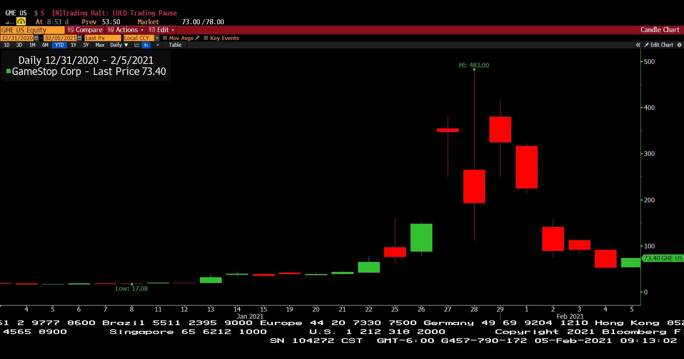Click the Jan 29 red candlestick body
The height and width of the screenshot is (359, 684).
(x=500, y=130)
